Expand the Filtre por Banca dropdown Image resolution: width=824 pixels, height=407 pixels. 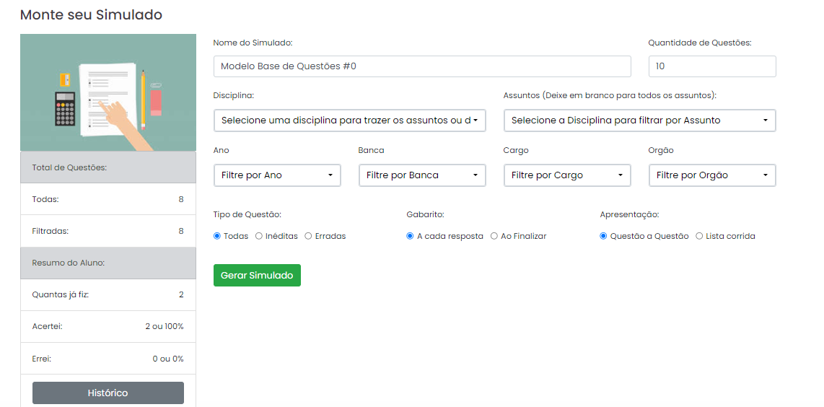tap(423, 175)
